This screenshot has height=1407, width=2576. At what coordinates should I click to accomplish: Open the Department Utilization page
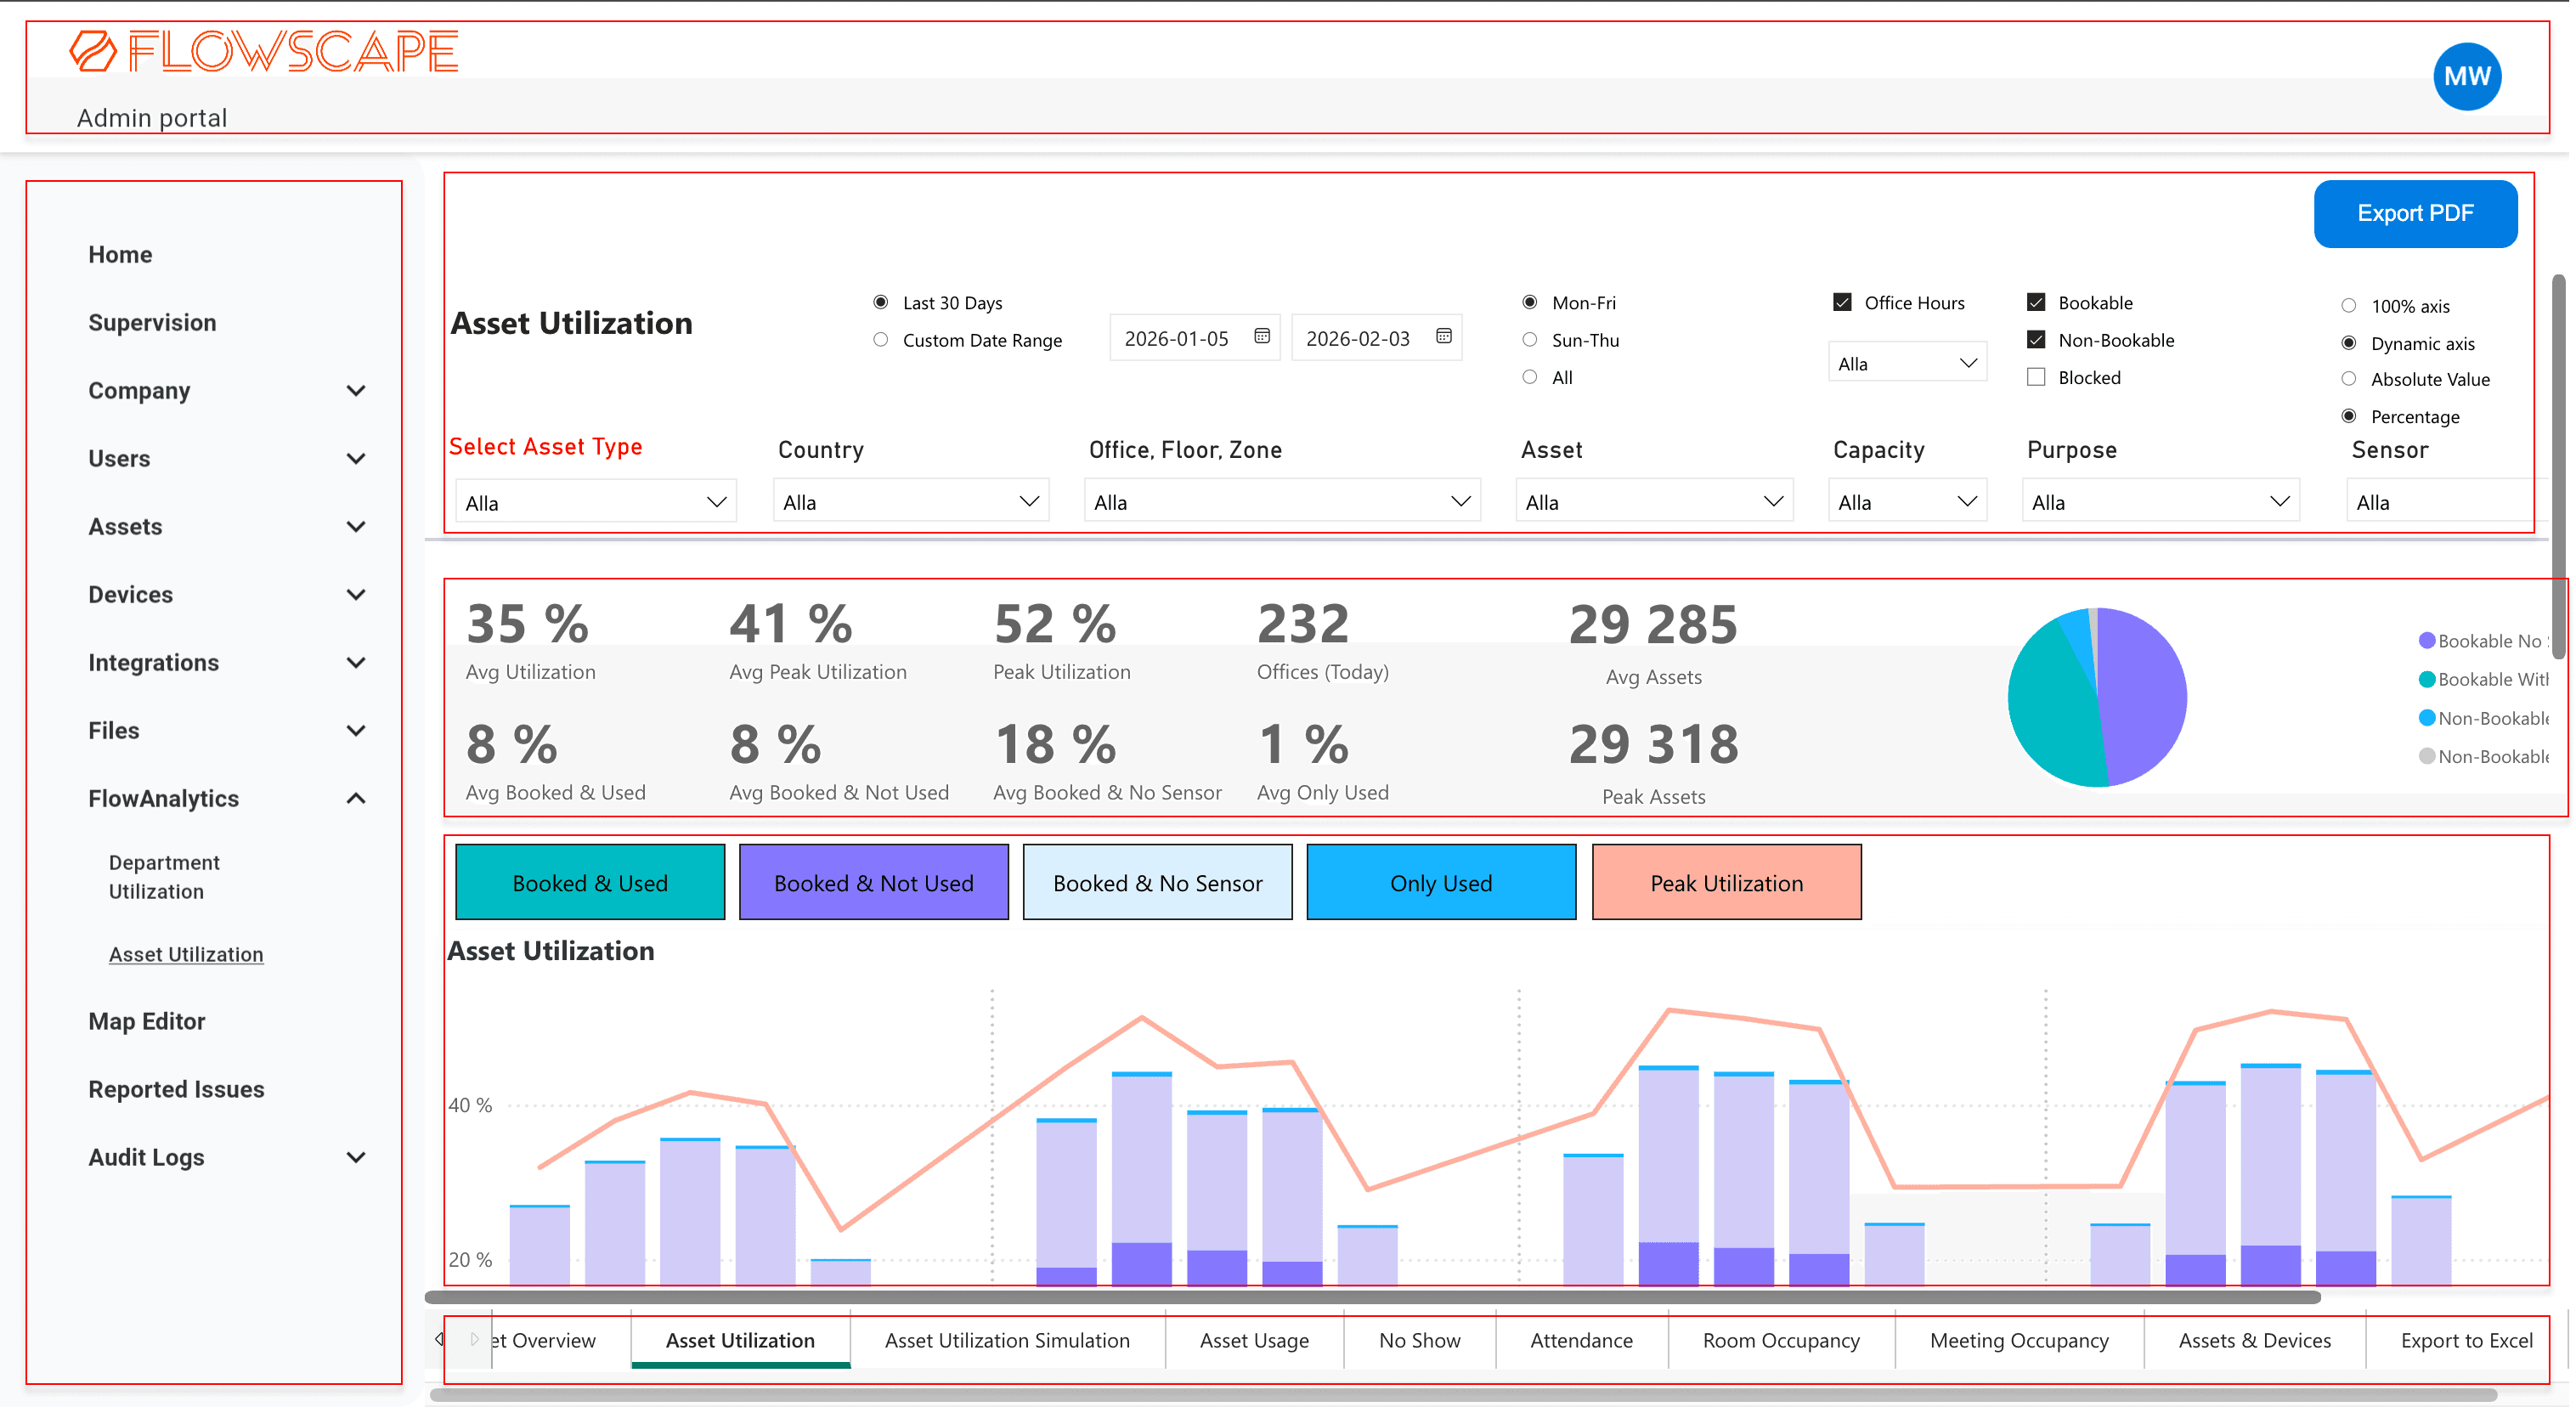(163, 876)
